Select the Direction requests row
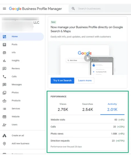 [87, 141]
